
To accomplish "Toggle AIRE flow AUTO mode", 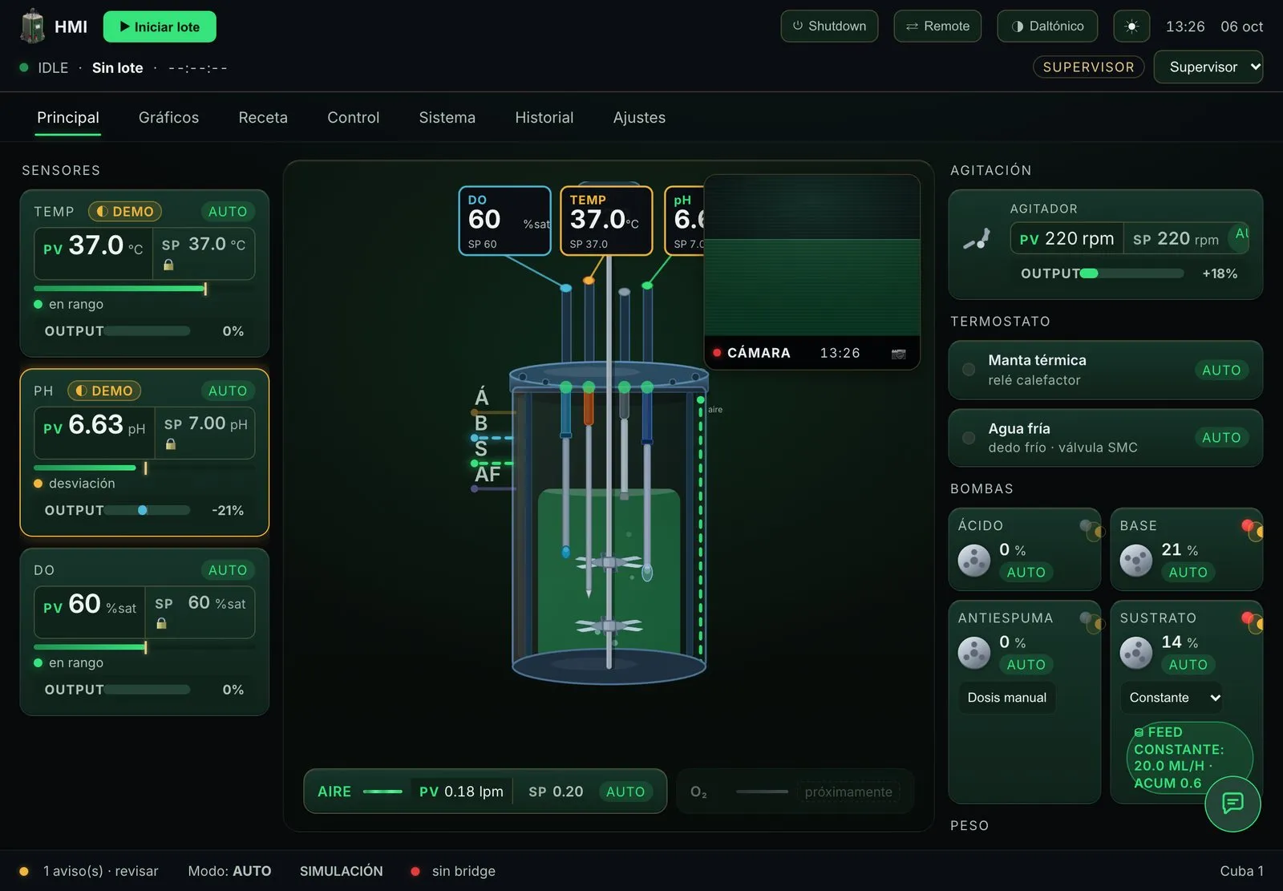I will tap(625, 792).
